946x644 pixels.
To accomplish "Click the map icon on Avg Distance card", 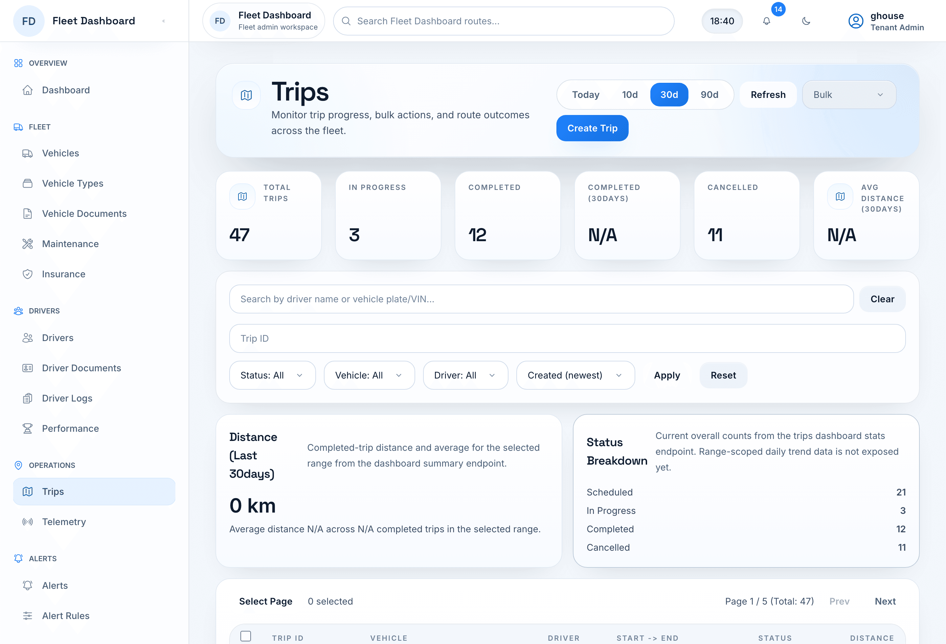I will tap(840, 196).
